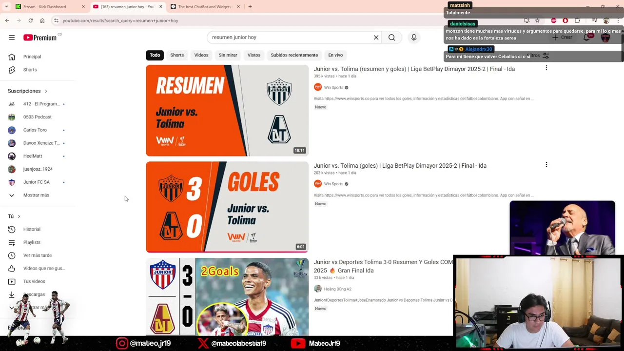Expand Suscripciones section chevron

(x=46, y=91)
